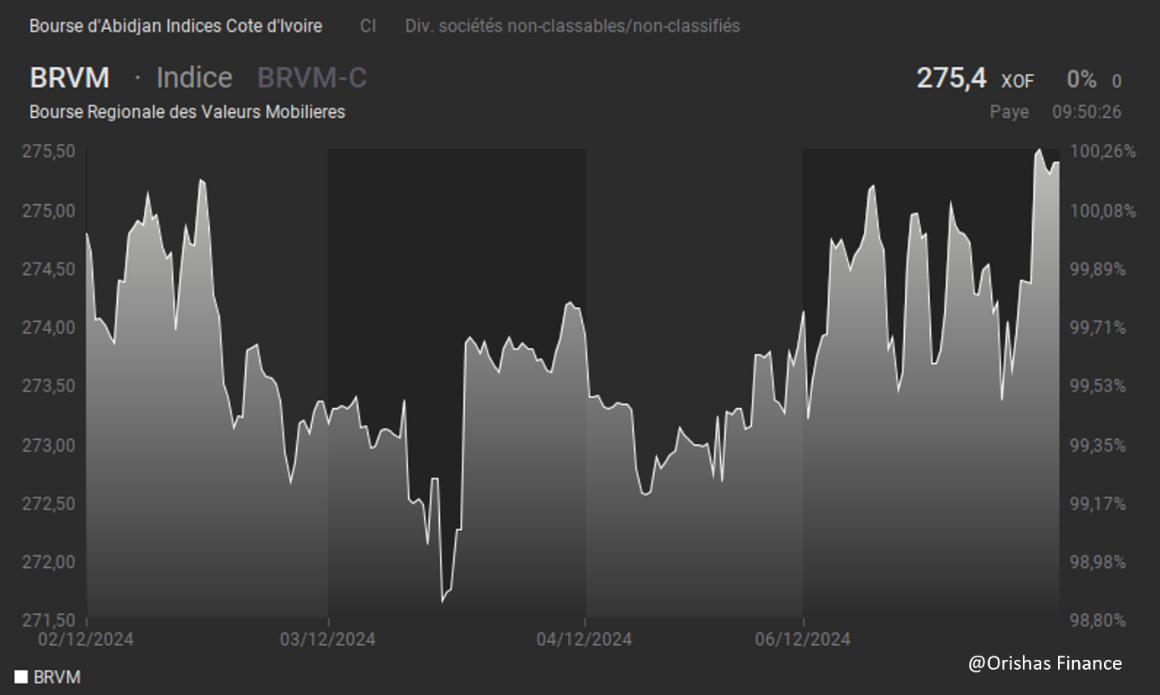Click the BRVM index title
The width and height of the screenshot is (1160, 695).
(69, 78)
